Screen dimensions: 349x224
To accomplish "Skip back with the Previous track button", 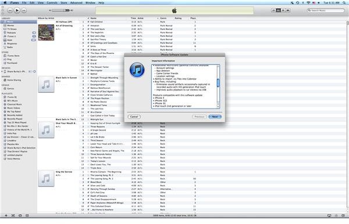I will (x=10, y=10).
